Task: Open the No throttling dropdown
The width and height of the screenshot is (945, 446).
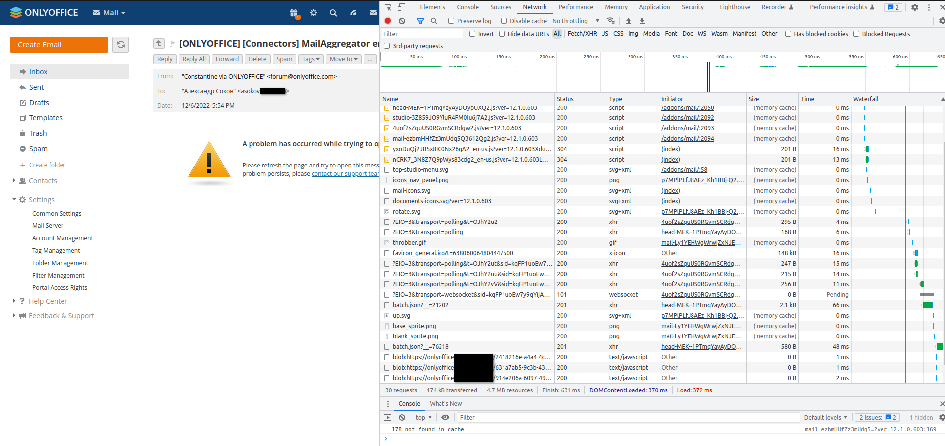Action: coord(576,21)
